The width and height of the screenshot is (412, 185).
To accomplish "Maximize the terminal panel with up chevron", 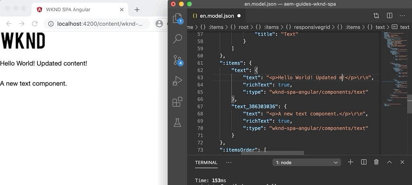I will pyautogui.click(x=389, y=162).
